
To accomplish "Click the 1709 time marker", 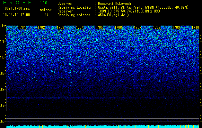I will pos(176,28).
